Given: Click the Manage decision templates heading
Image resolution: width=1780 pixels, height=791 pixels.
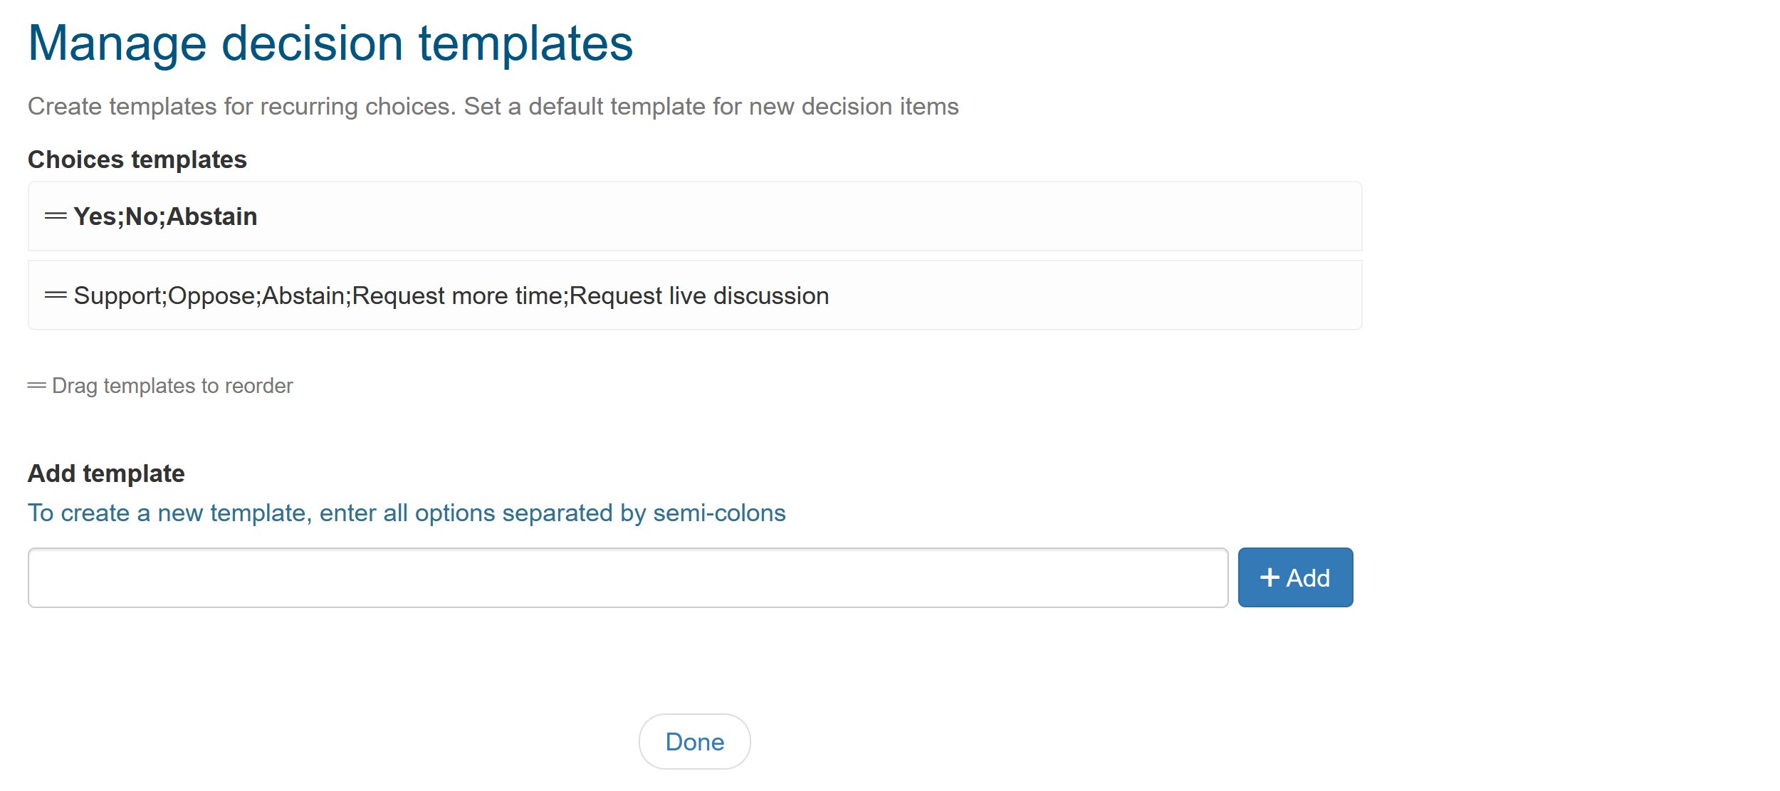Looking at the screenshot, I should pyautogui.click(x=330, y=44).
